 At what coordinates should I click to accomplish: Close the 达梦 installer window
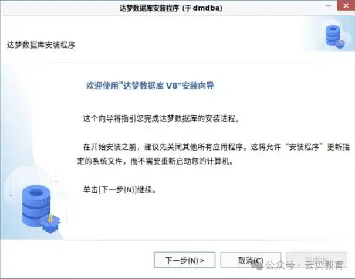pyautogui.click(x=346, y=5)
